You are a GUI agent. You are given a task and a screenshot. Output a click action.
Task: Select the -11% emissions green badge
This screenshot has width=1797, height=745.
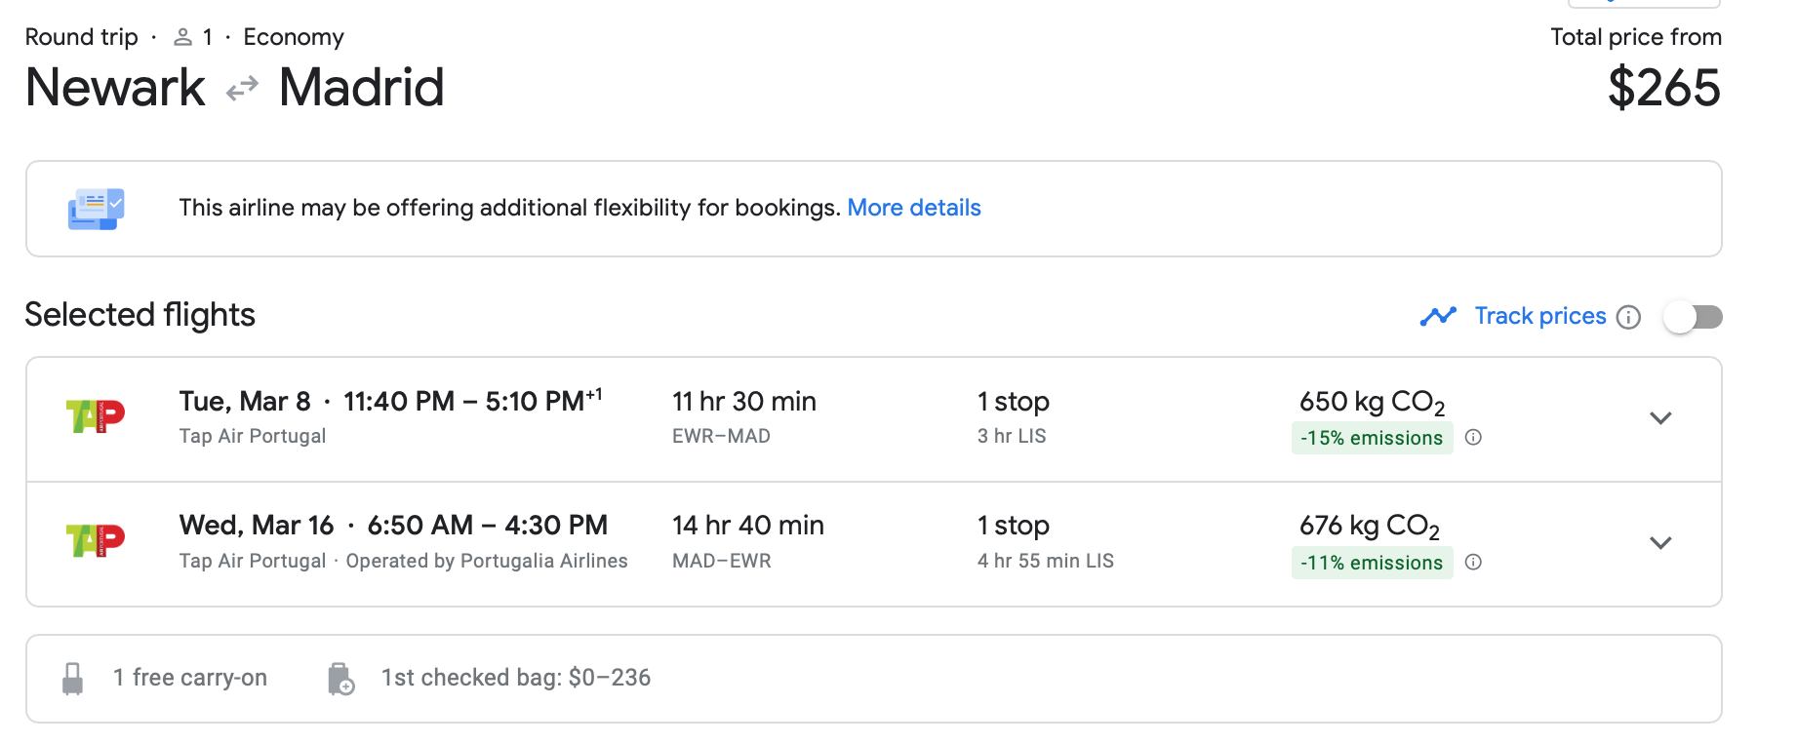[x=1372, y=563]
